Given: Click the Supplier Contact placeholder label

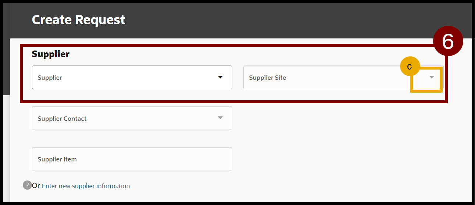Looking at the screenshot, I should pyautogui.click(x=62, y=119).
